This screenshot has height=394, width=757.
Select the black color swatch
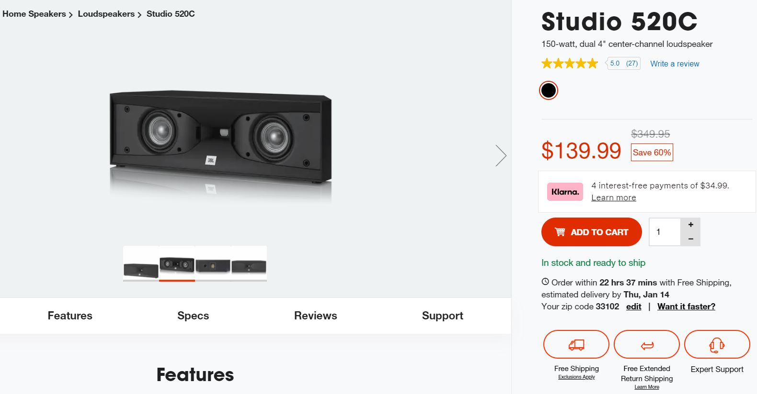point(549,90)
